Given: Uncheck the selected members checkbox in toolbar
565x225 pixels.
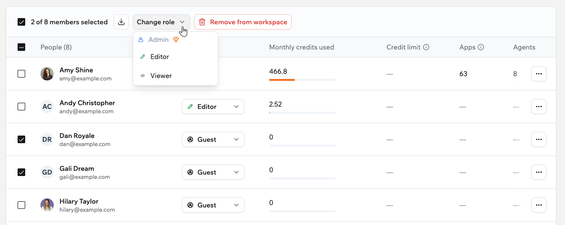Looking at the screenshot, I should (x=21, y=22).
